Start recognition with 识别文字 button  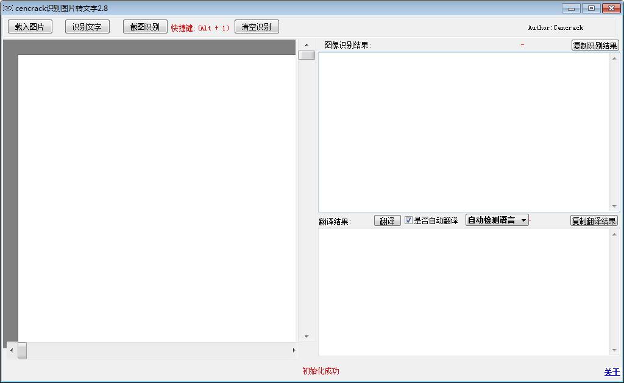[x=87, y=27]
